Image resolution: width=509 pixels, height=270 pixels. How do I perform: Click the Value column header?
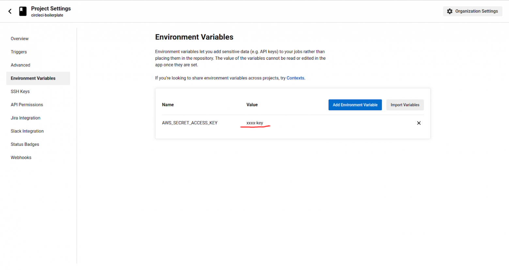tap(252, 105)
